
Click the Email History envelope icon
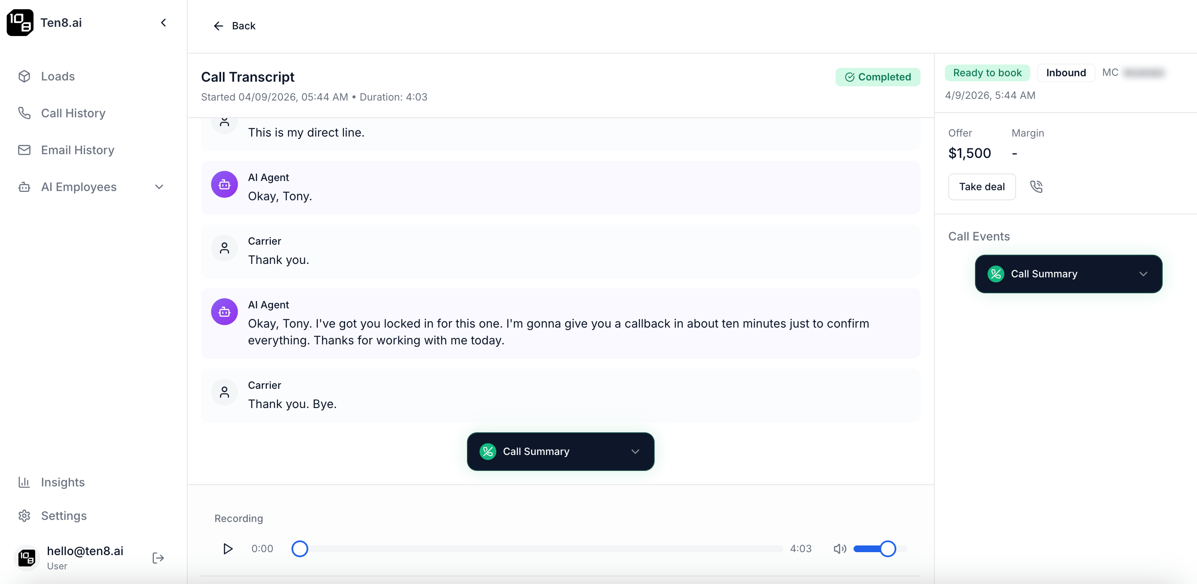(x=24, y=150)
